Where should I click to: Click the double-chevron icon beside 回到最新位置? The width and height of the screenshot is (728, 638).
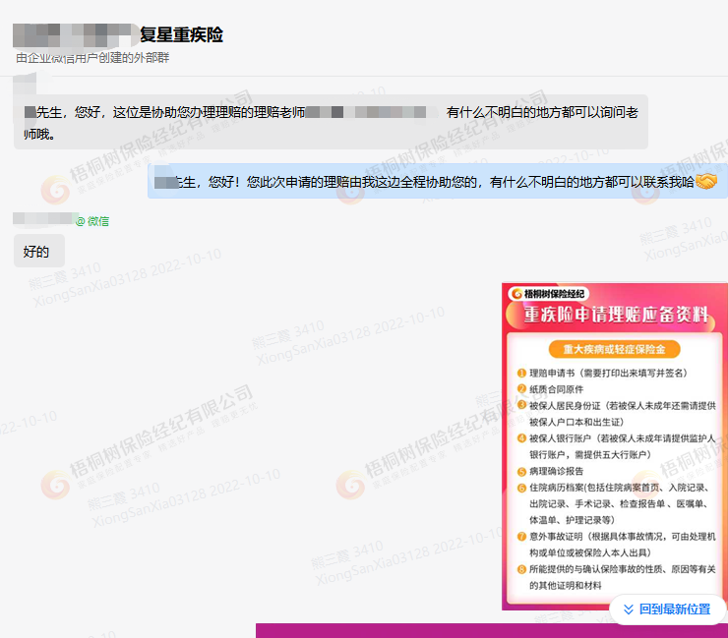(x=629, y=609)
